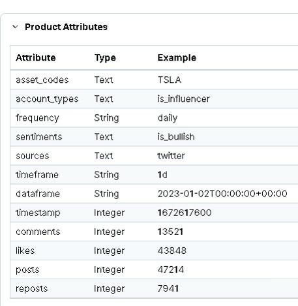Select the is_bullish example value
Viewport: 298px width, 306px height.
(176, 137)
